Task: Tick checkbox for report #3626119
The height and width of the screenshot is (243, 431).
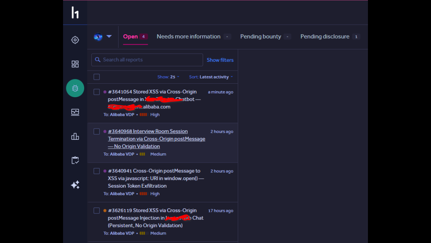Action: point(97,211)
